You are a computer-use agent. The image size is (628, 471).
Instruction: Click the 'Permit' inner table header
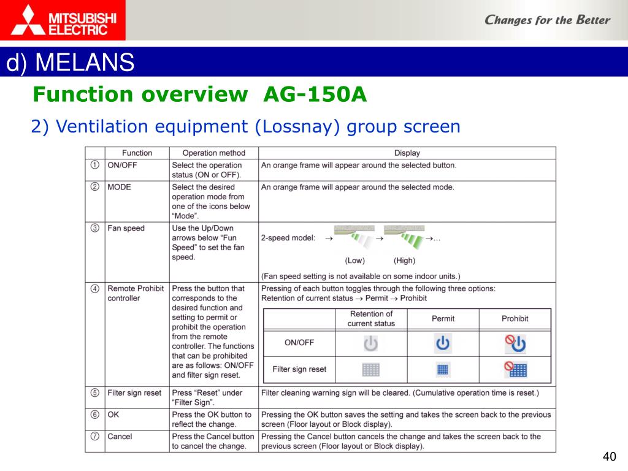click(443, 318)
